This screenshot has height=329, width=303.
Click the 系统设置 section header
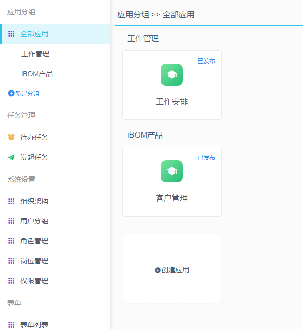click(x=21, y=179)
